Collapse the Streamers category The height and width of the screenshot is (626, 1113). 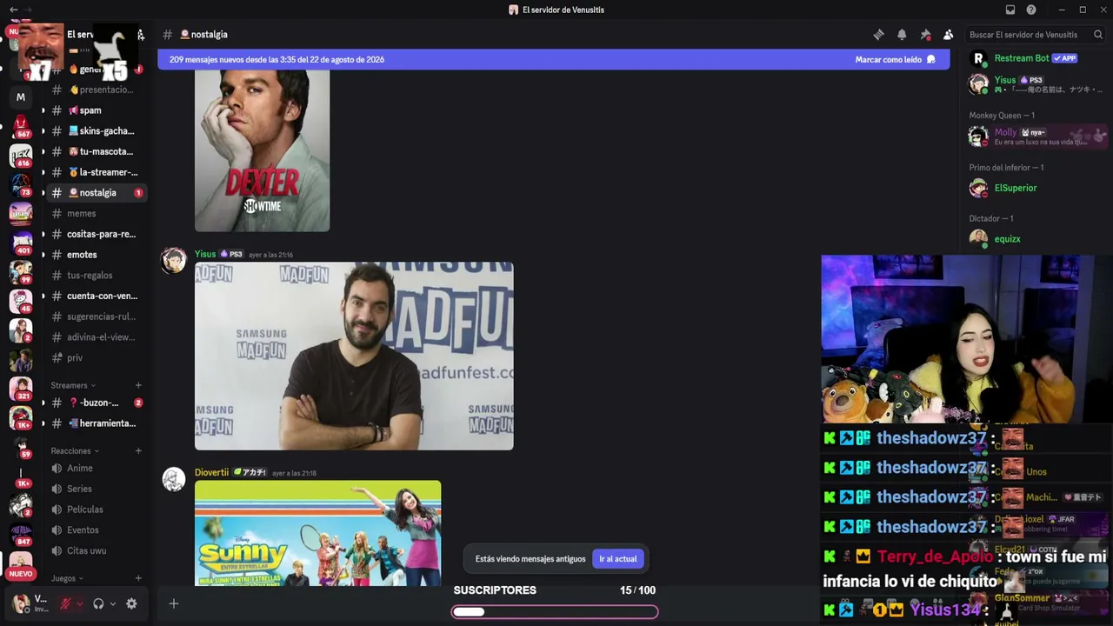(x=73, y=385)
